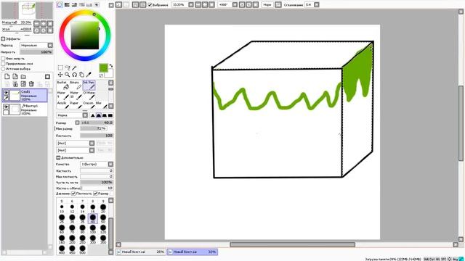Screen dimensions: 465x261
Task: Toggle the Выбранное checkbox in toolbar
Action: tap(150, 5)
